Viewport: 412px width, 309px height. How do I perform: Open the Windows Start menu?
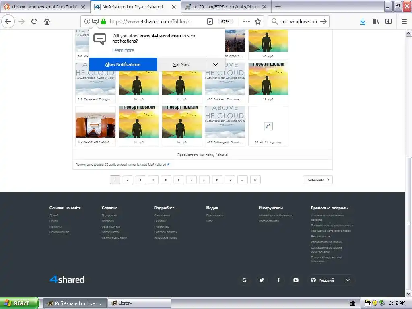[19, 303]
